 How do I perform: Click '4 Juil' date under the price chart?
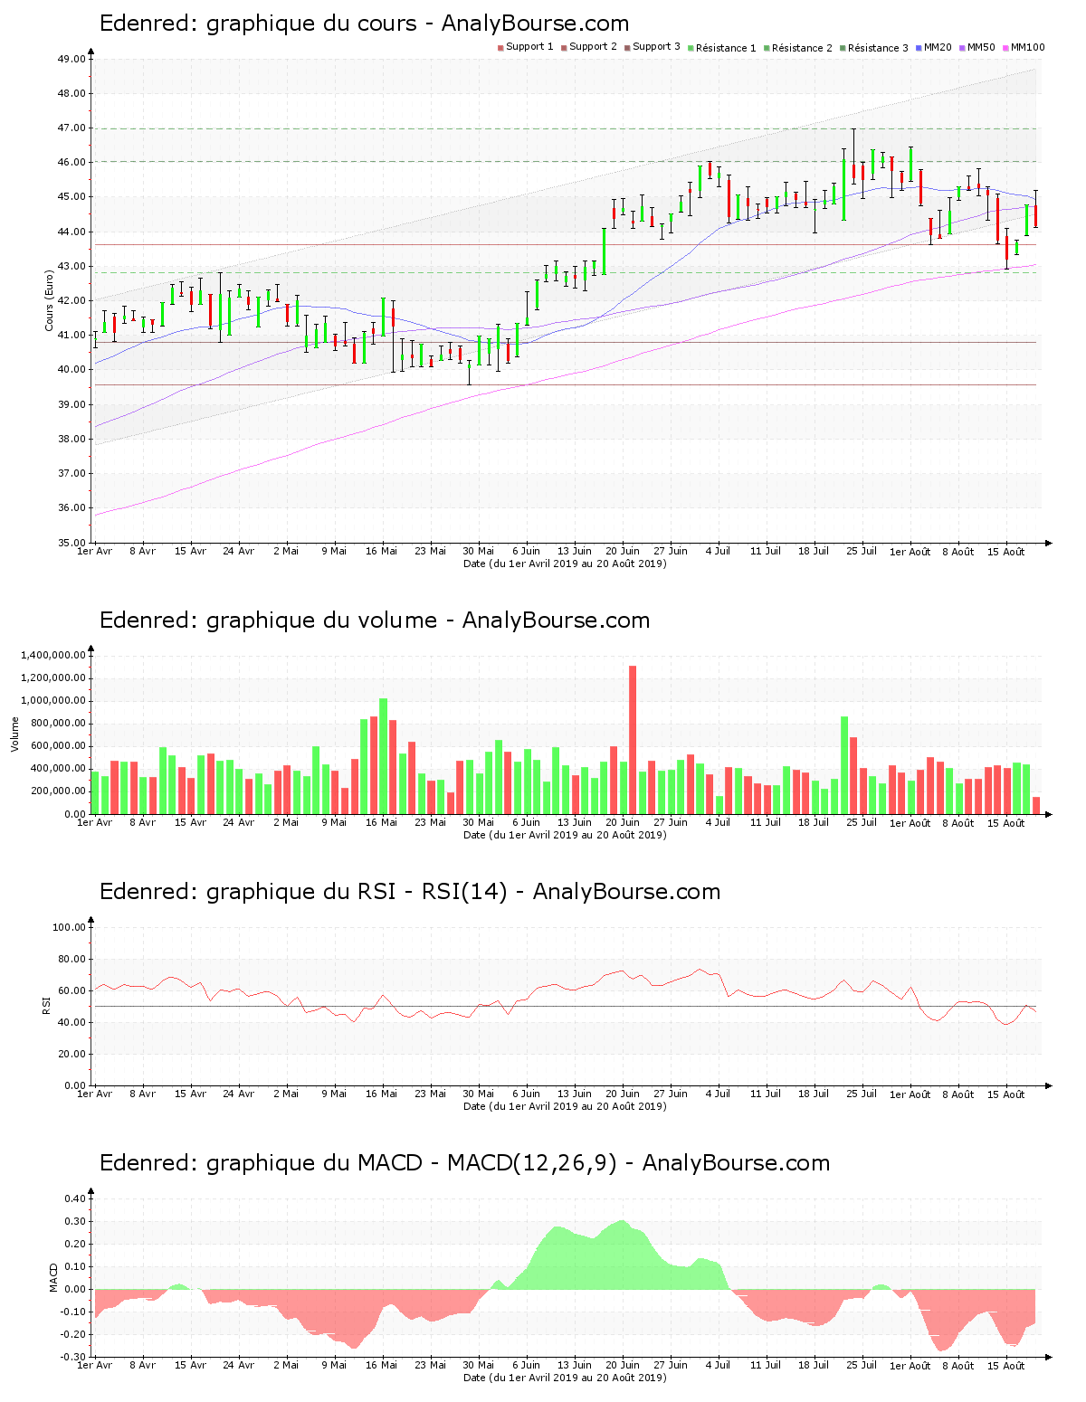point(719,551)
